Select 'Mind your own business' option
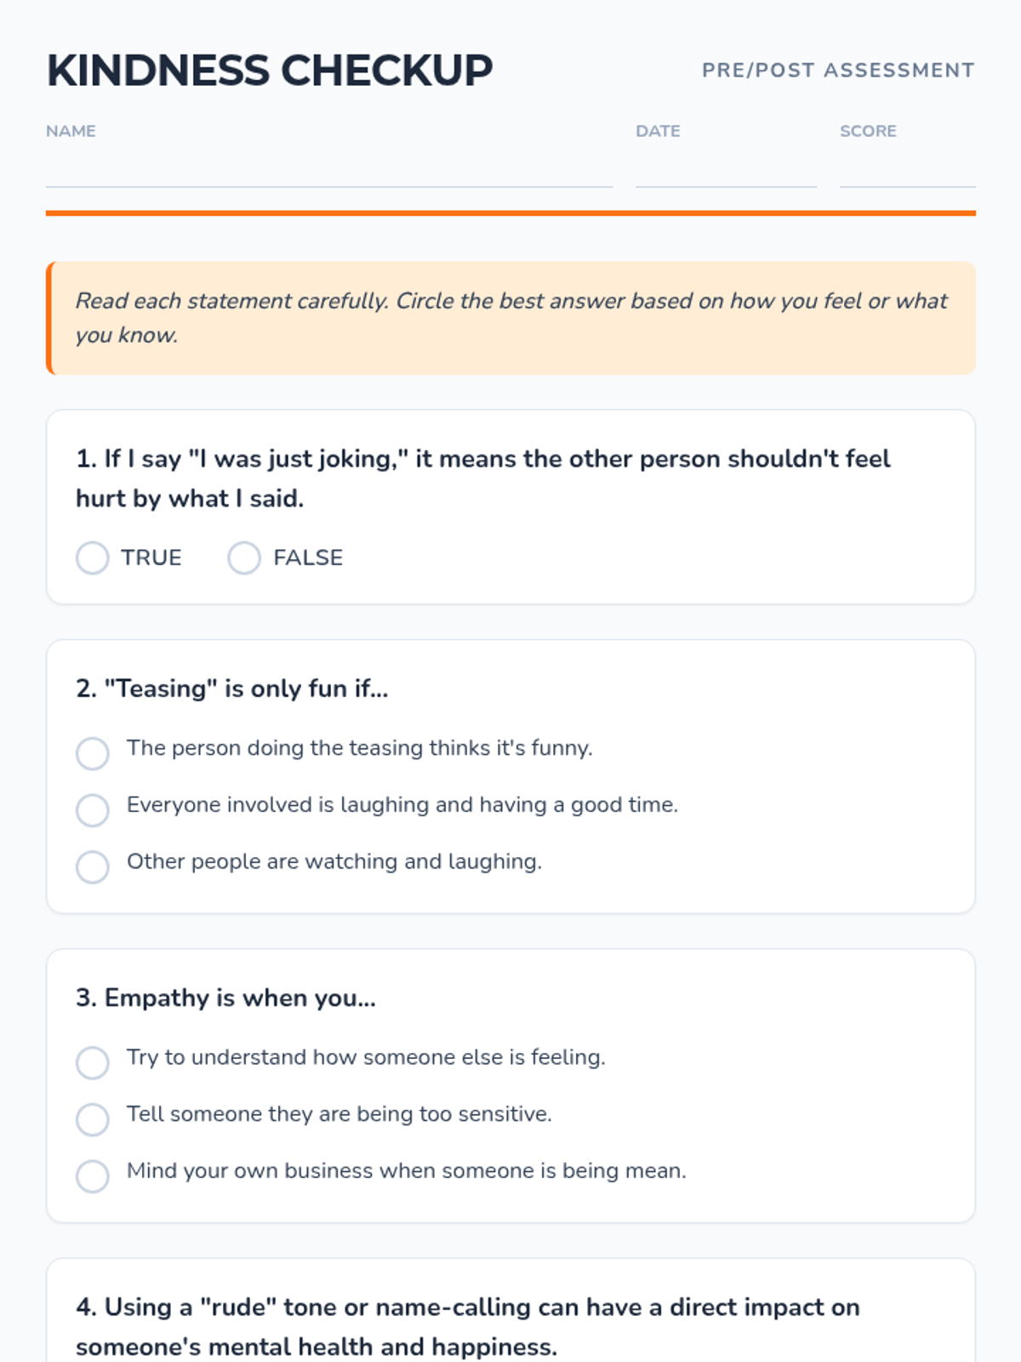 click(x=93, y=1176)
